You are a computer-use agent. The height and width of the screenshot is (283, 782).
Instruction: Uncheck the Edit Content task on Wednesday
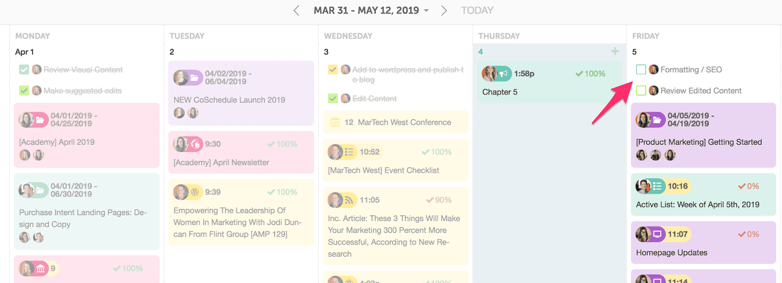(x=333, y=98)
